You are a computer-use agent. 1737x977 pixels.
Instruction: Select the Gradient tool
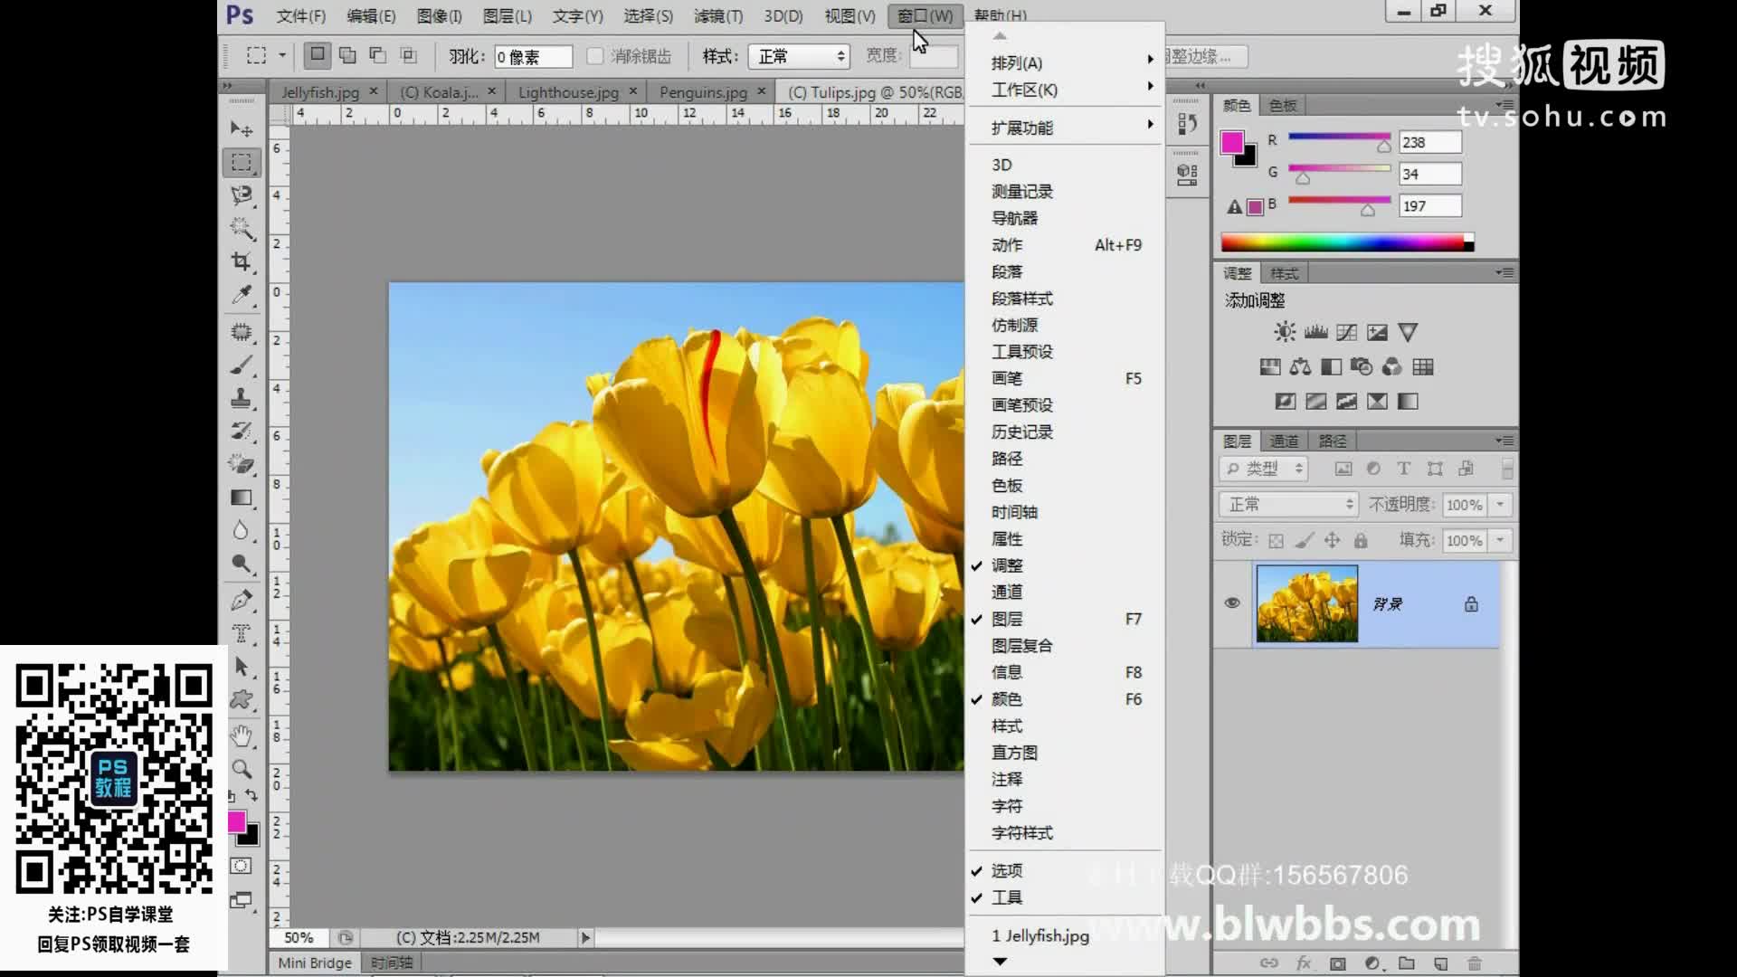click(x=241, y=498)
